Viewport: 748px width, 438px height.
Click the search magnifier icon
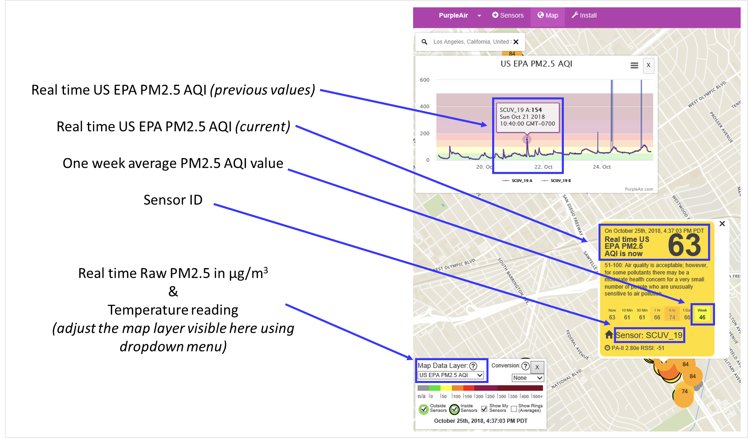coord(424,42)
